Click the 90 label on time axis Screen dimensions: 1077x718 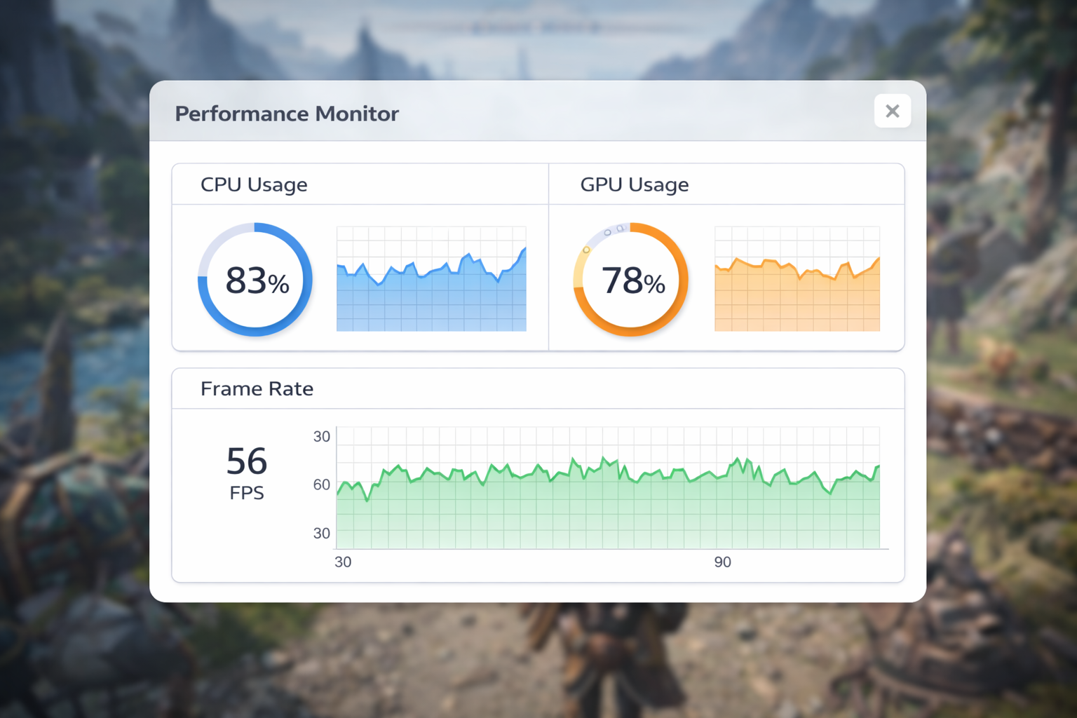[x=722, y=562]
